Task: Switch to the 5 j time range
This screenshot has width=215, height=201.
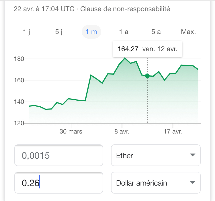Action: point(59,32)
